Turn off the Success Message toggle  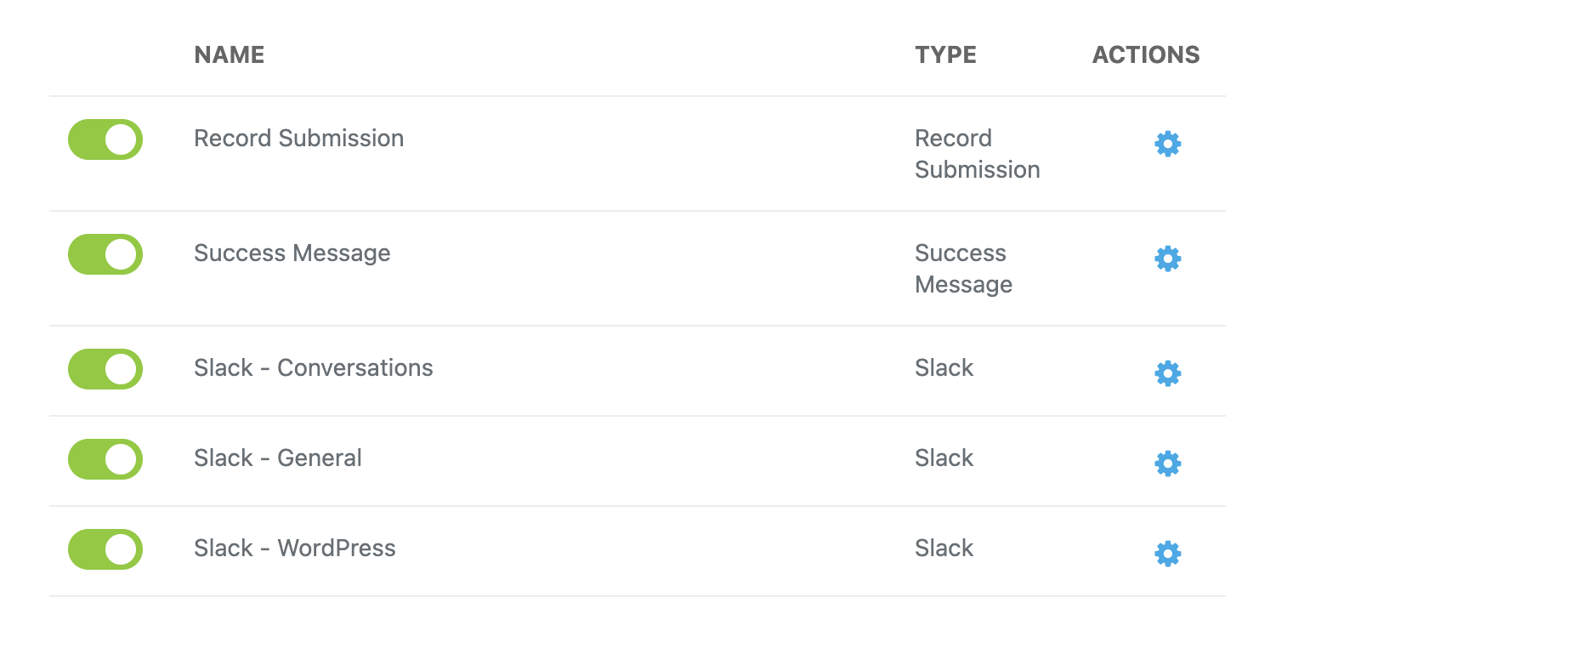105,254
